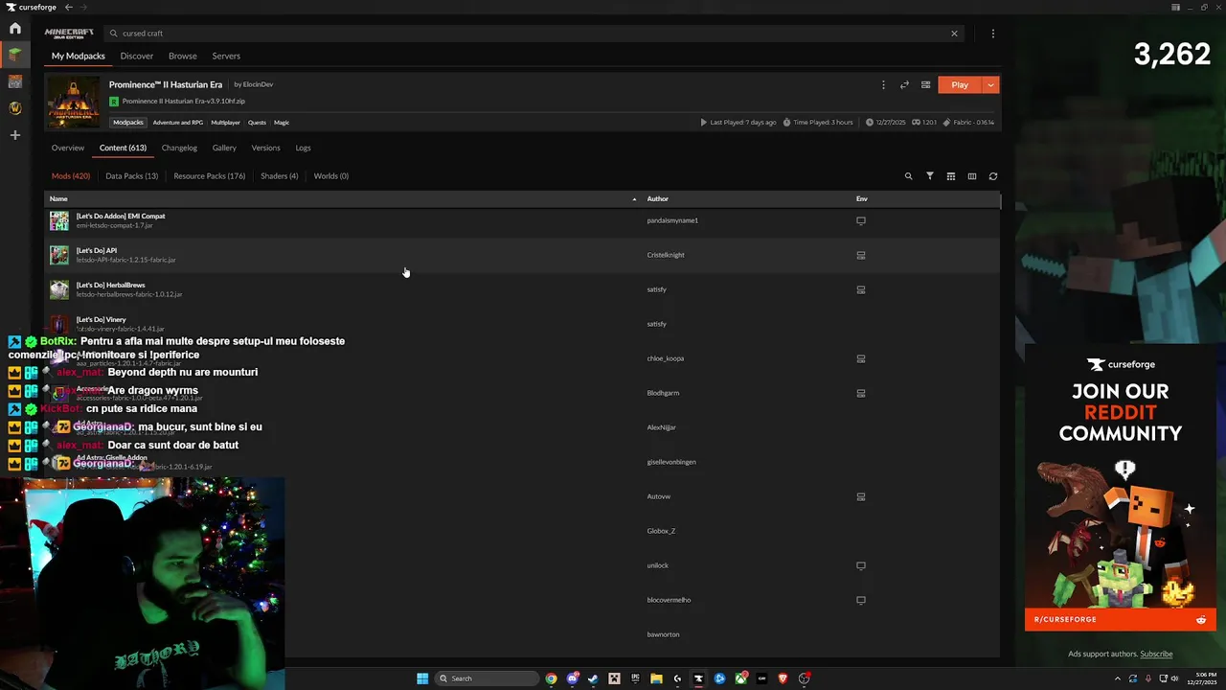Sort by the Author column header
This screenshot has height=690, width=1226.
[x=657, y=198]
